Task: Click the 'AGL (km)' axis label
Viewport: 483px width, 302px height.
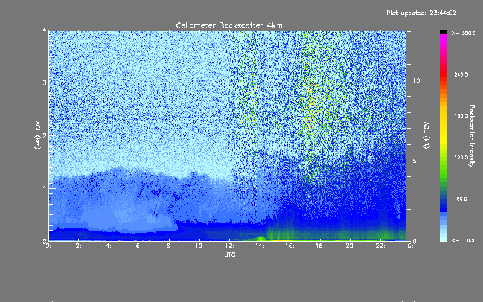Action: (37, 135)
